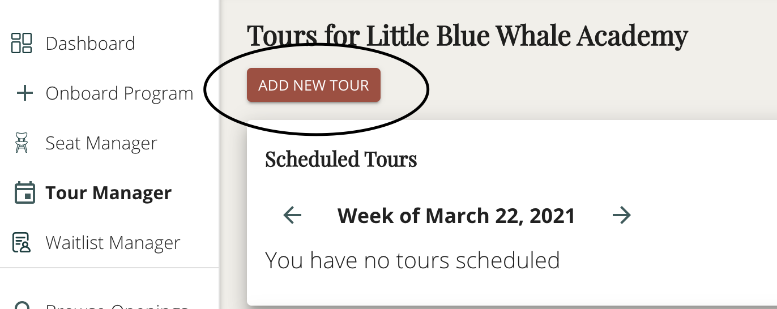Image resolution: width=777 pixels, height=309 pixels.
Task: Click the Tour Manager calendar icon
Action: coord(23,192)
